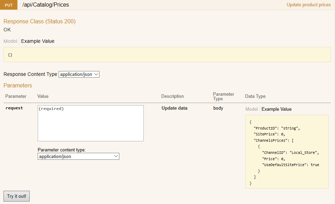
Task: Click the "ProductID": "string" line
Action: 277,128
